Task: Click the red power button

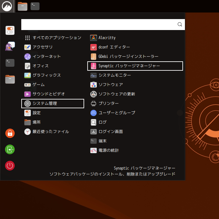Action: (x=10, y=166)
